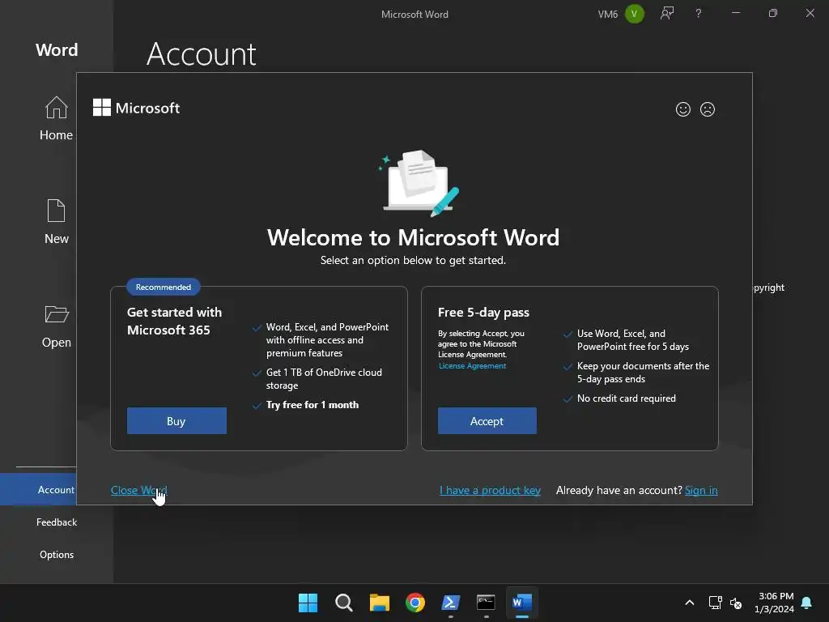Close the Word window
The height and width of the screenshot is (622, 829).
pos(810,13)
